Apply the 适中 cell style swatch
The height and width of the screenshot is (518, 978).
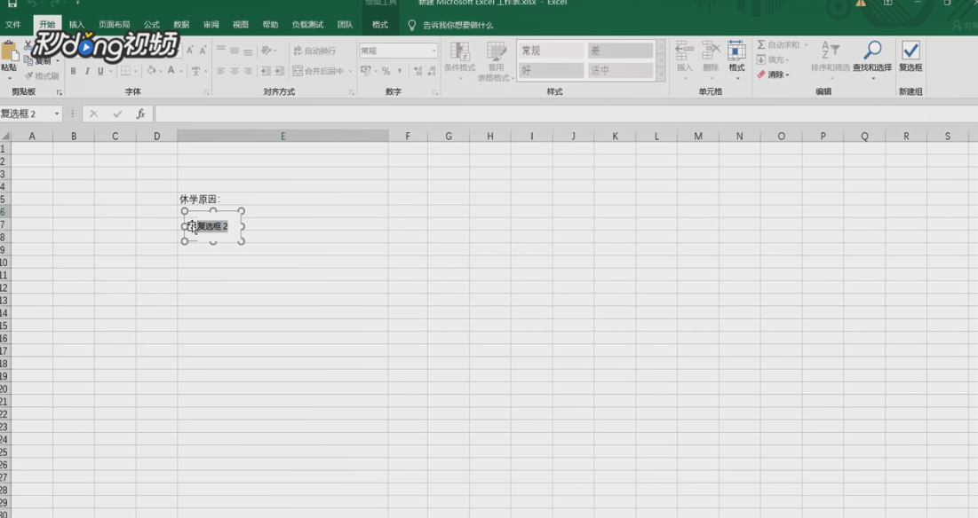pos(619,70)
